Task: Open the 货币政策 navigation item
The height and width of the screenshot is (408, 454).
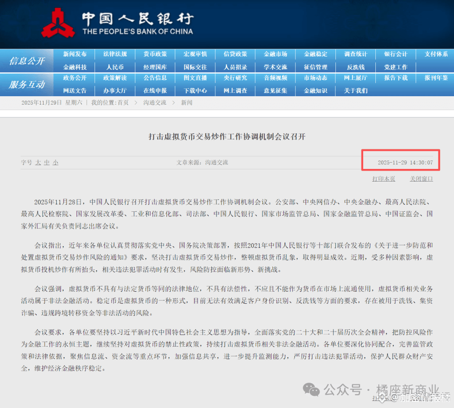Action: (155, 54)
